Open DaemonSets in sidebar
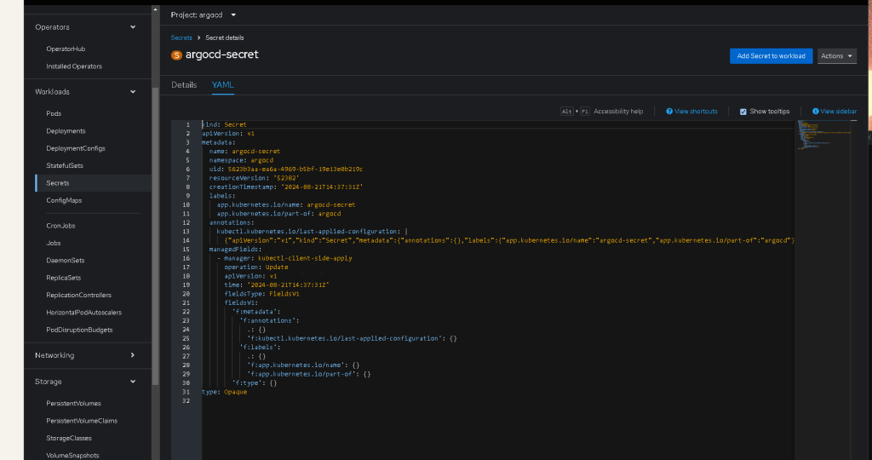 (x=65, y=261)
